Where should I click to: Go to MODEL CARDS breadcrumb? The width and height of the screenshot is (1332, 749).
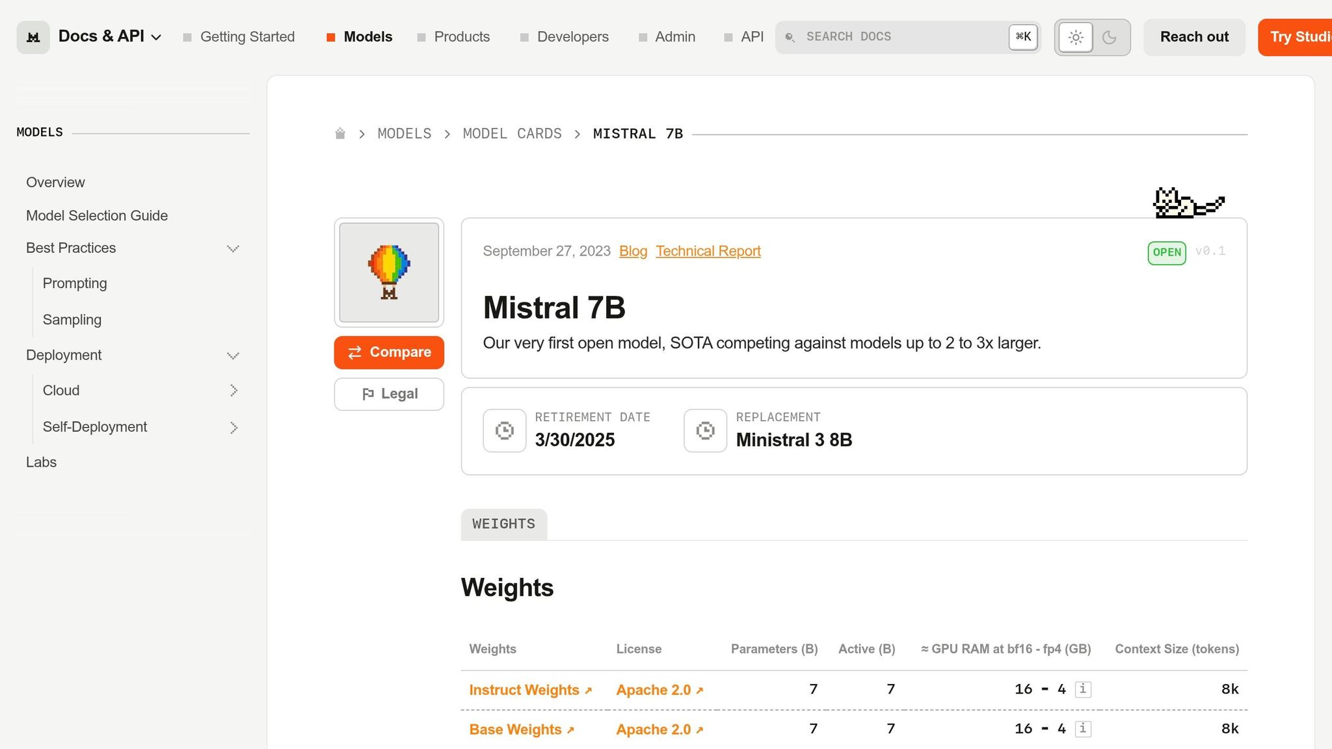512,133
